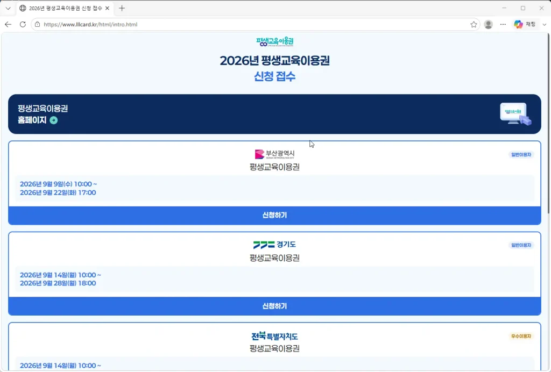Reload the page with refresh icon
The image size is (551, 372).
coord(23,24)
